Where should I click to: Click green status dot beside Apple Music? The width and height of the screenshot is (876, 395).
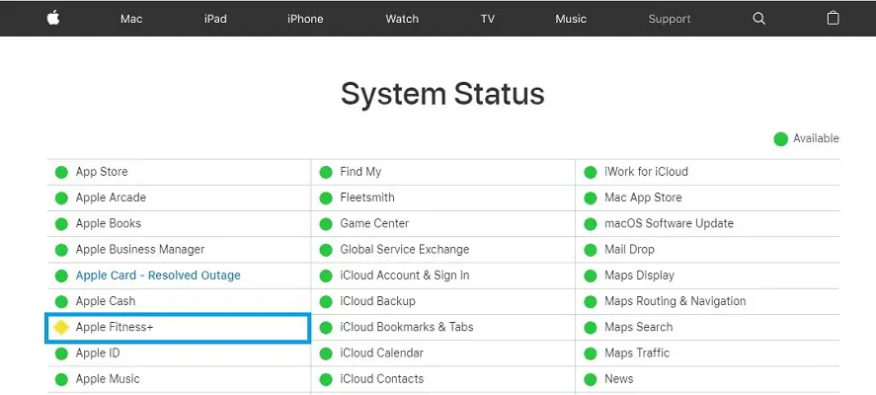point(61,379)
